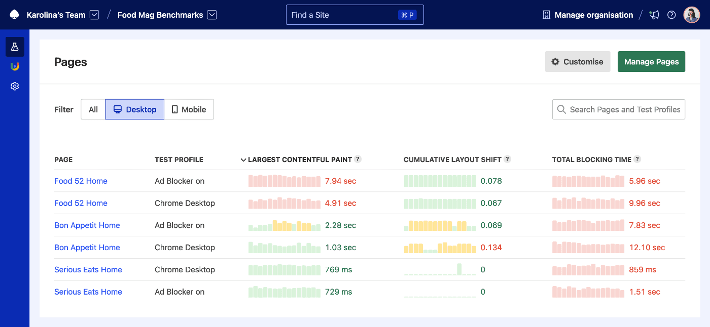Click the Manage Pages button
Screen dimensions: 710x327
(651, 62)
